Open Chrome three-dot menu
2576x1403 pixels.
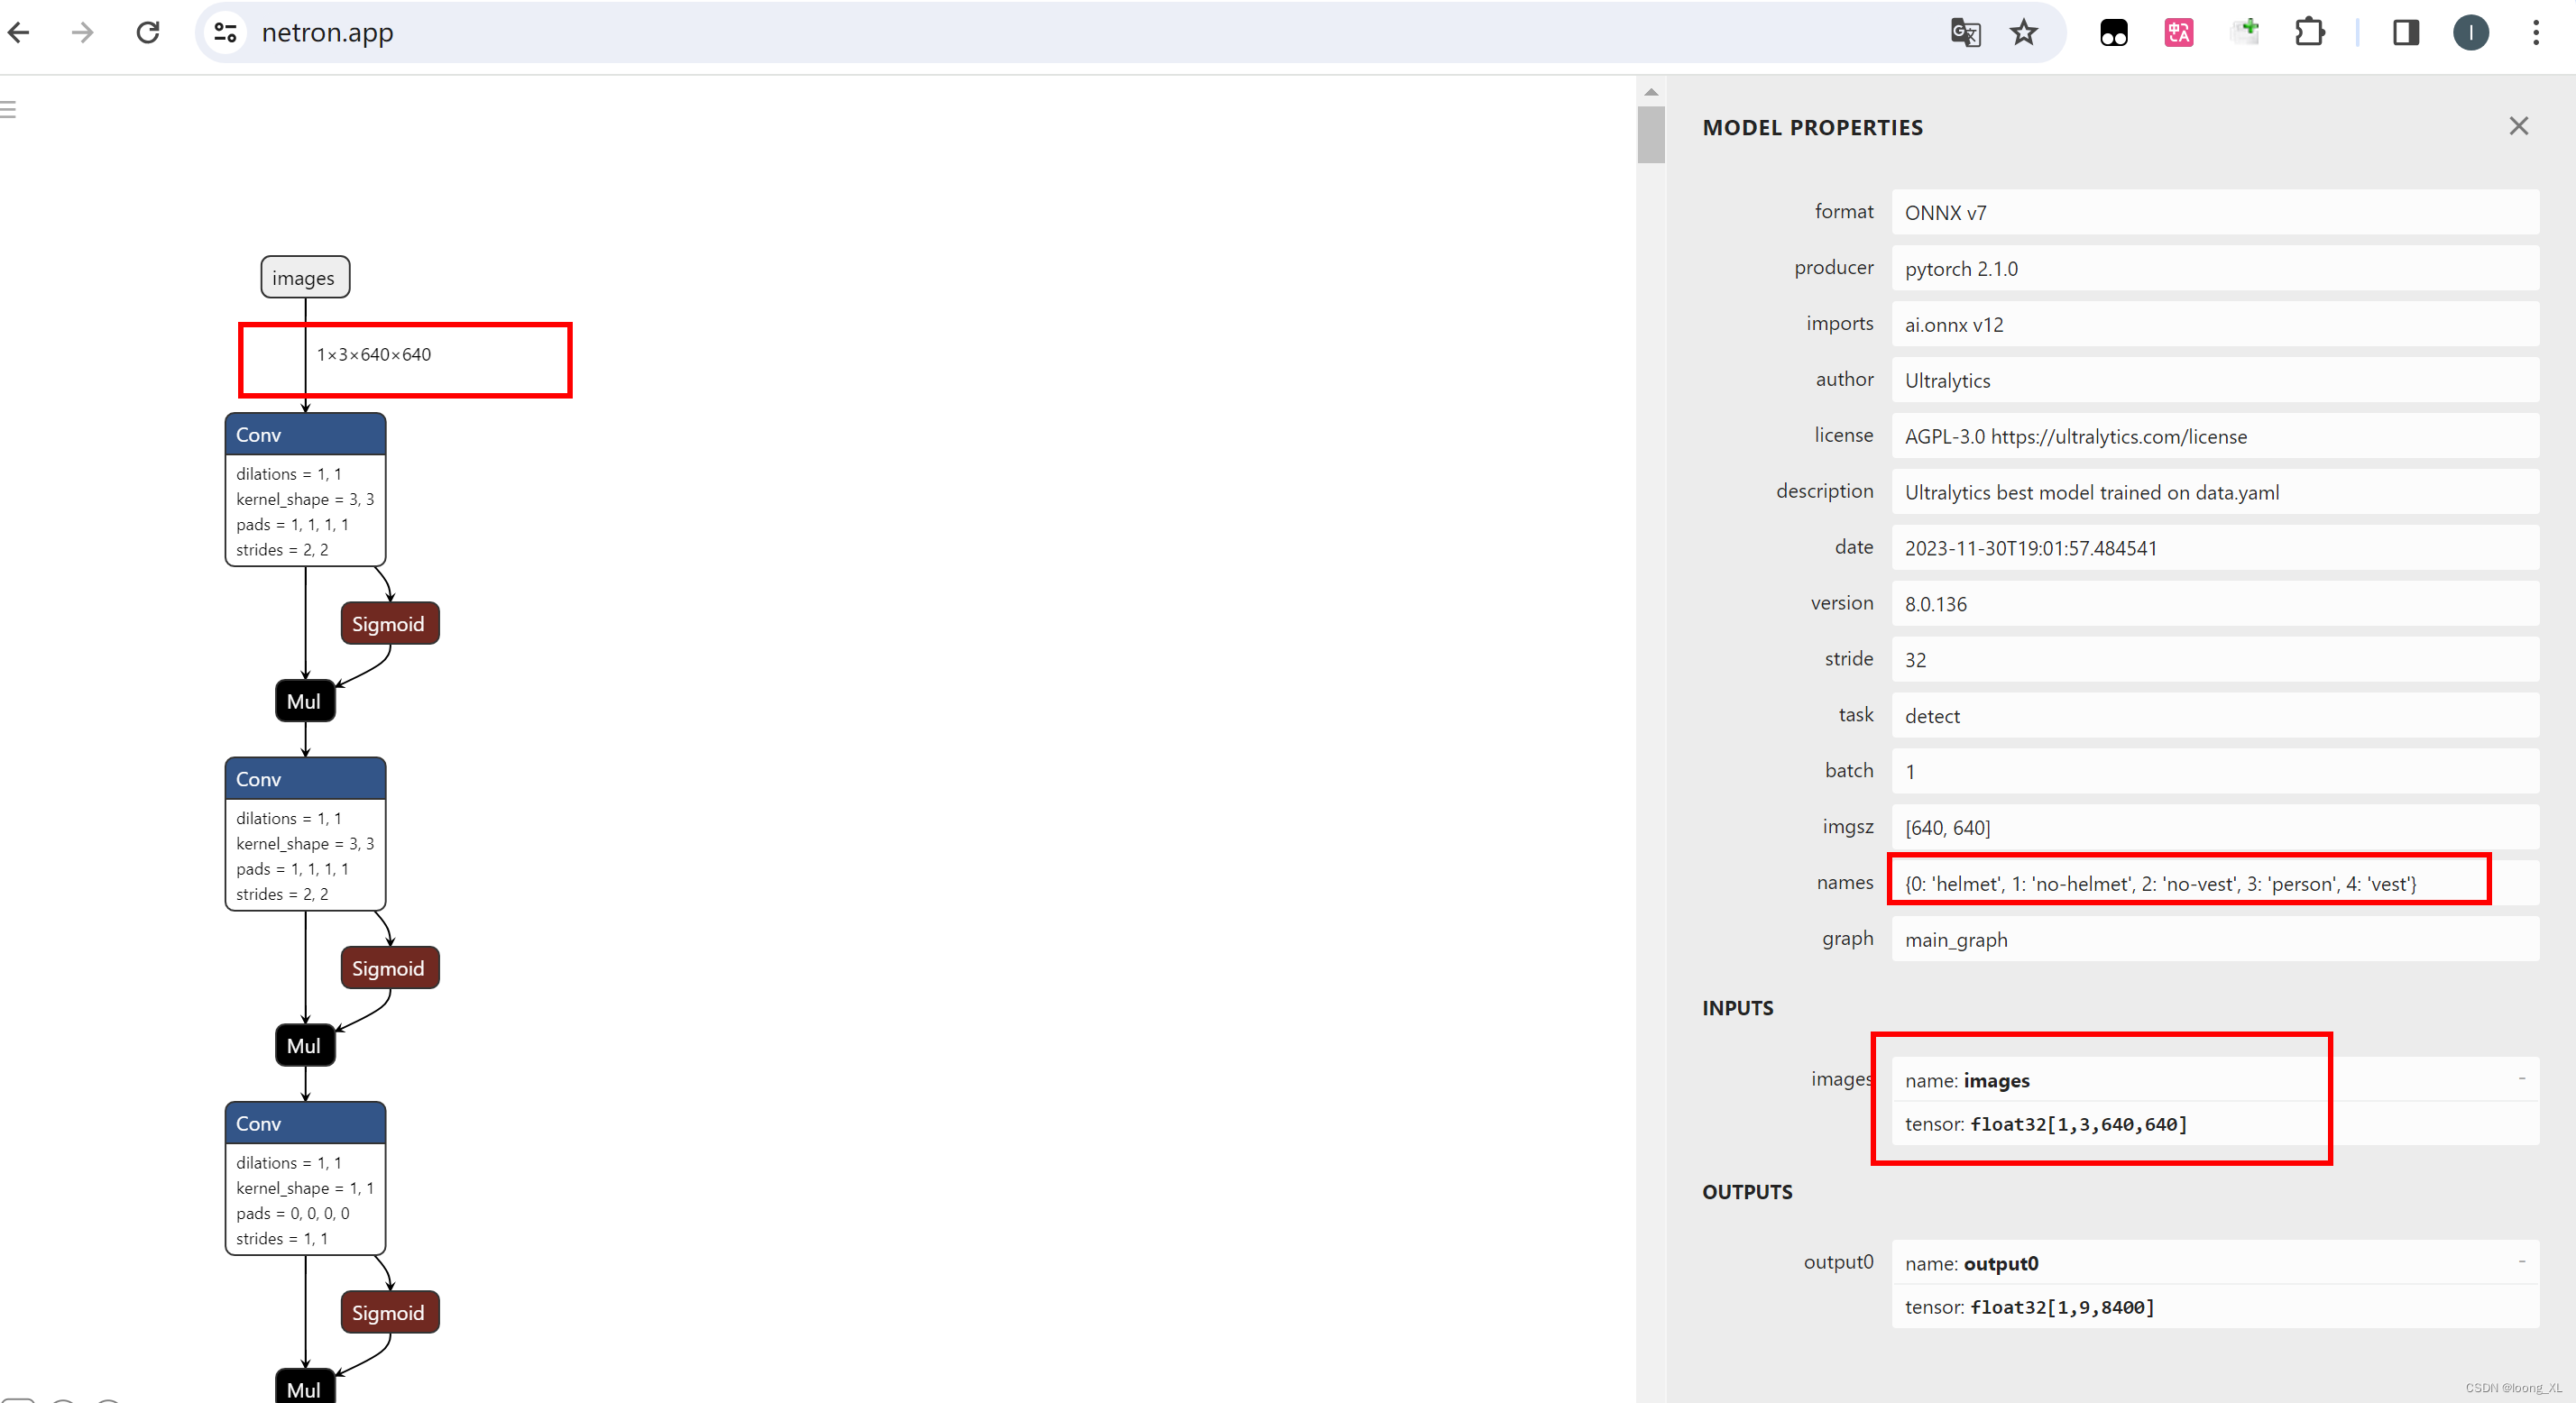2535,33
